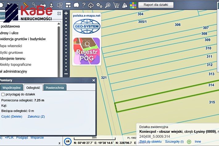Click the shopping cart icon
The image size is (219, 146).
coord(116,5)
